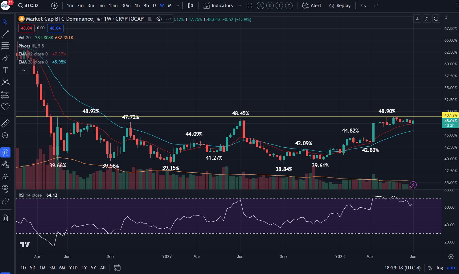
Task: Select the cursor arrow tool
Action: pyautogui.click(x=5, y=22)
